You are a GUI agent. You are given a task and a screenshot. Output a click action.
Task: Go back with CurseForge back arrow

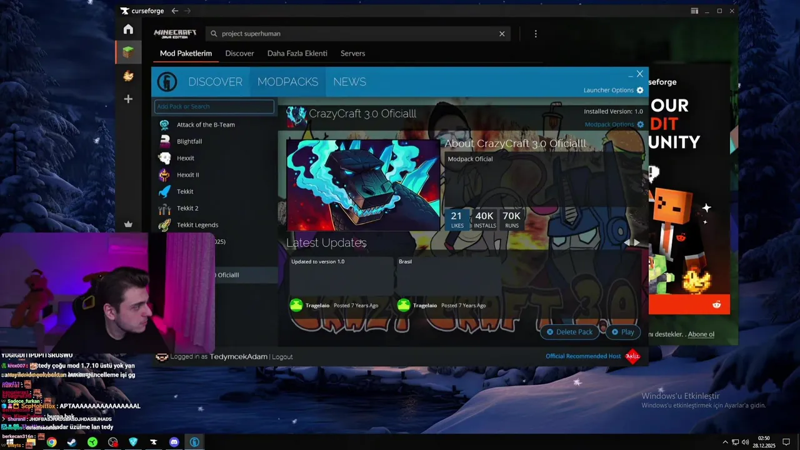(x=175, y=11)
